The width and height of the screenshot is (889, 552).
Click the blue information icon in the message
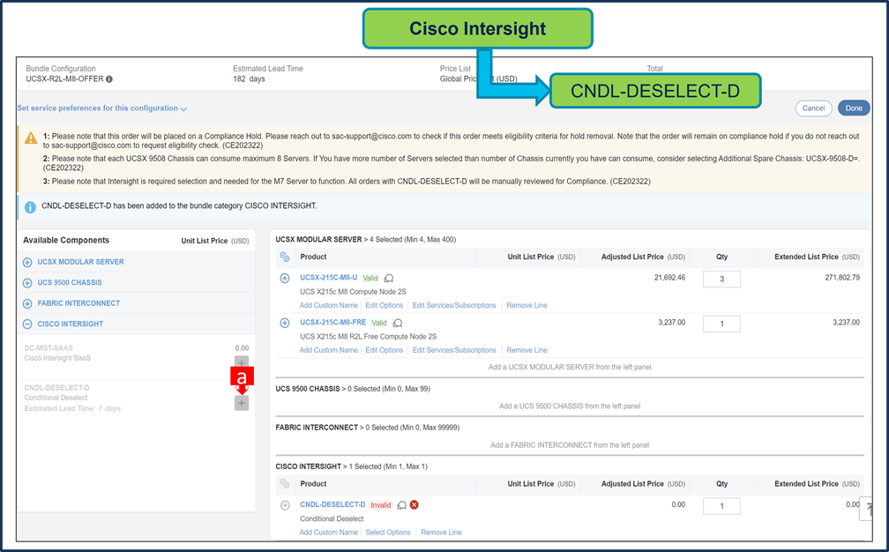point(30,207)
